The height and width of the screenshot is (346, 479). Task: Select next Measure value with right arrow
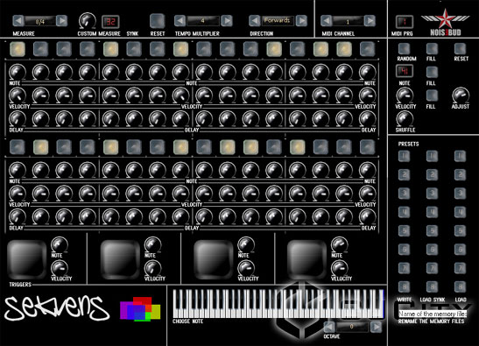coord(62,21)
